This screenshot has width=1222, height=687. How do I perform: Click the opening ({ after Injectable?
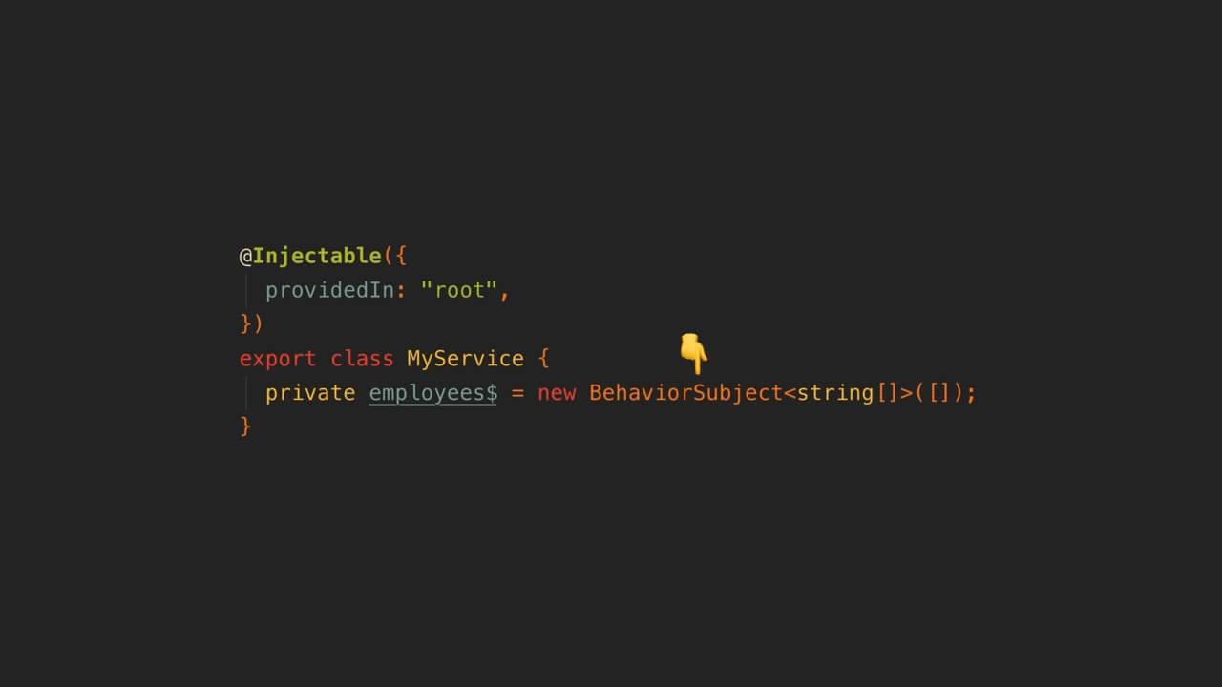(x=395, y=257)
